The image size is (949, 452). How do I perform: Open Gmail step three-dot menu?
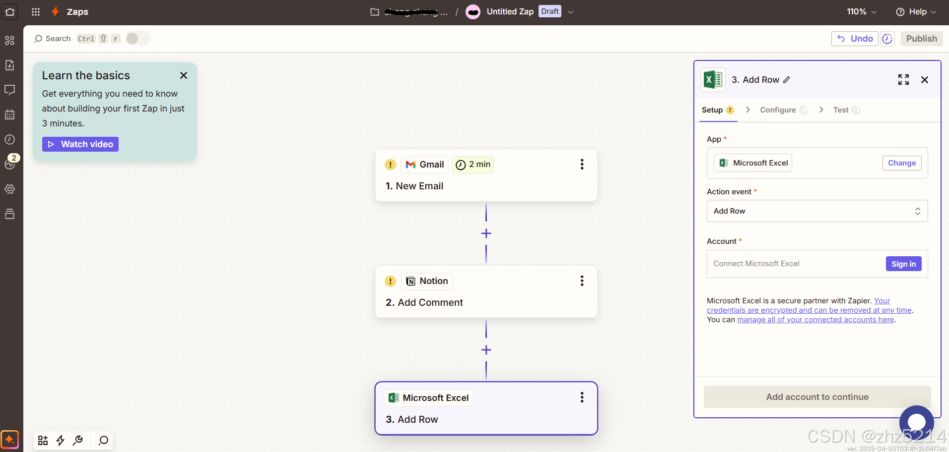(582, 164)
